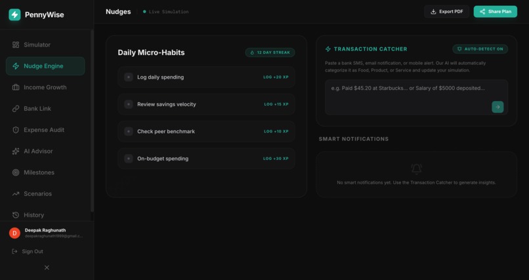Click the Log +20 XP label

click(x=276, y=77)
